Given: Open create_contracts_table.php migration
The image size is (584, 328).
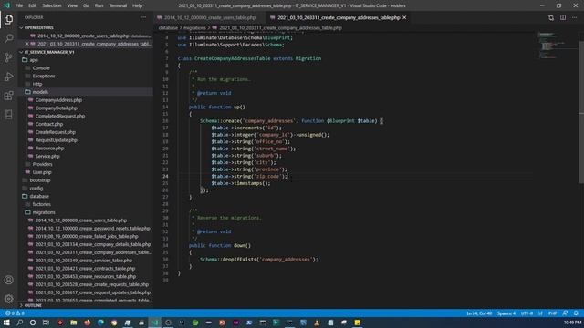Looking at the screenshot, I should point(86,268).
